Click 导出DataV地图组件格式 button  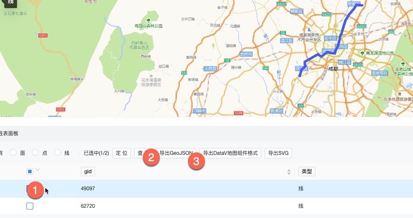230,153
